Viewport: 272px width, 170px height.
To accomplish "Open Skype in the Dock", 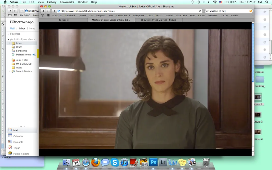I will tap(115, 162).
